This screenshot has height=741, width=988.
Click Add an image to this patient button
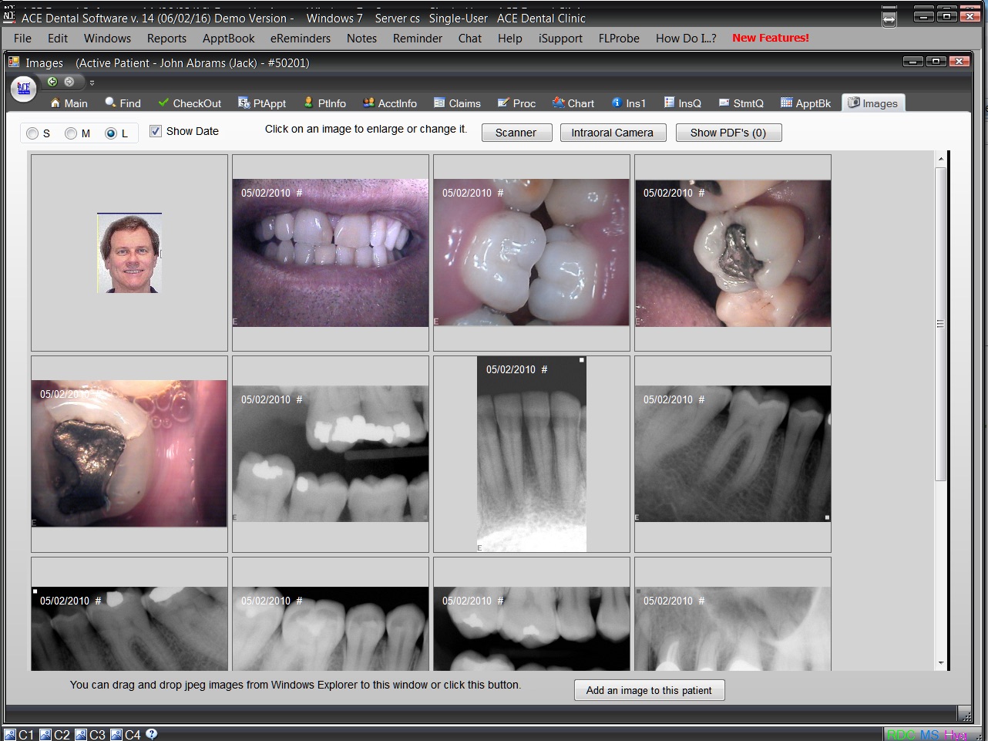pos(649,690)
